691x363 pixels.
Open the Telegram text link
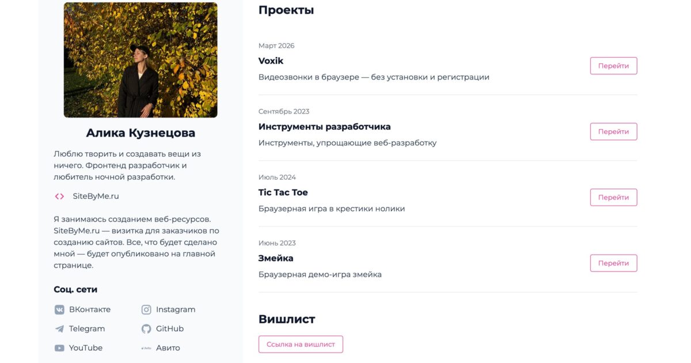87,329
